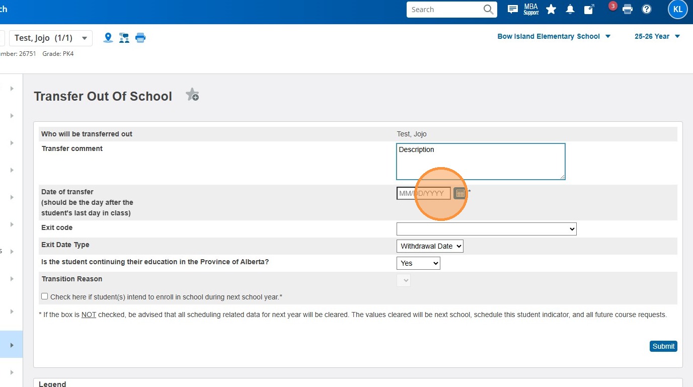Check the enroll next school year checkbox

(x=45, y=296)
